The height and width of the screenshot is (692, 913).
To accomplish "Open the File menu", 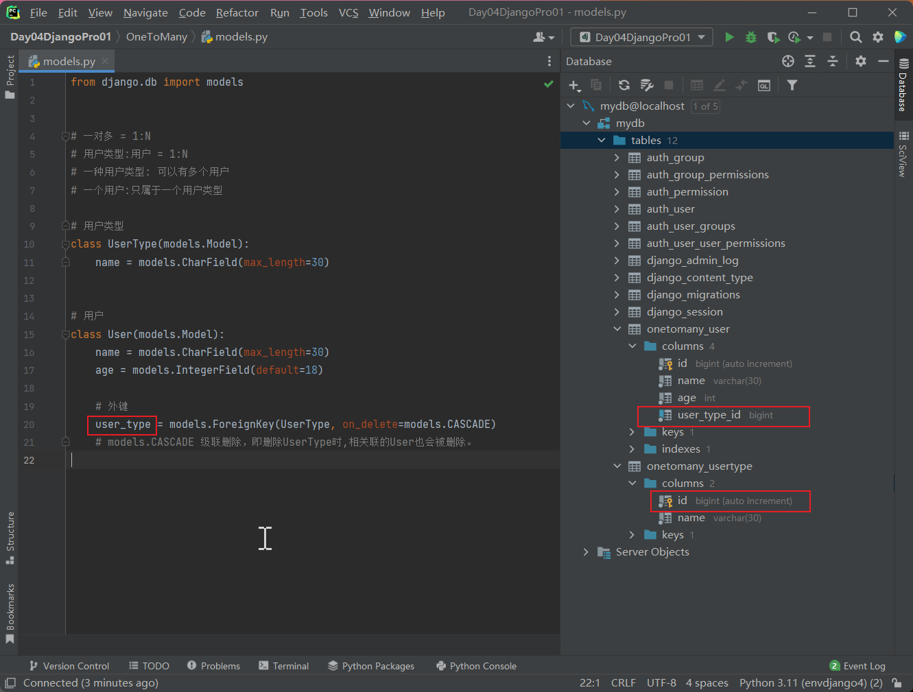I will [x=39, y=12].
